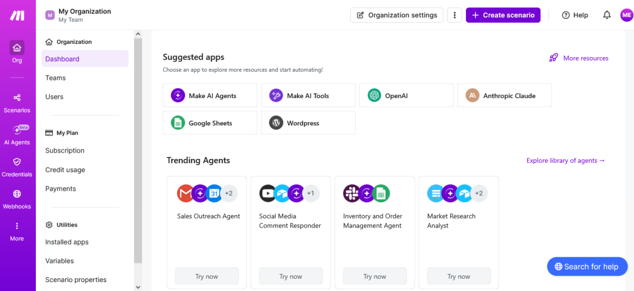
Task: Click the Market Research Analyst card title
Action: (451, 221)
